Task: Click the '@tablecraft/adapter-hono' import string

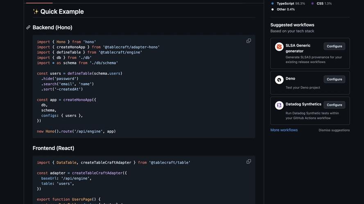Action: [131, 47]
